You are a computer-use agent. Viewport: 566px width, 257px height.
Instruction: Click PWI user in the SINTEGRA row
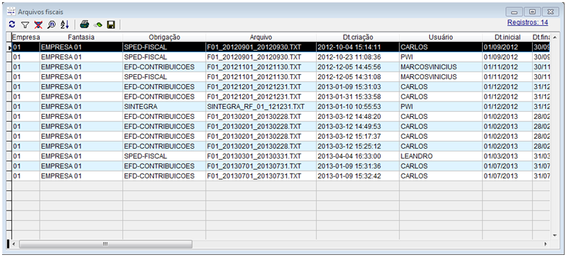click(441, 106)
